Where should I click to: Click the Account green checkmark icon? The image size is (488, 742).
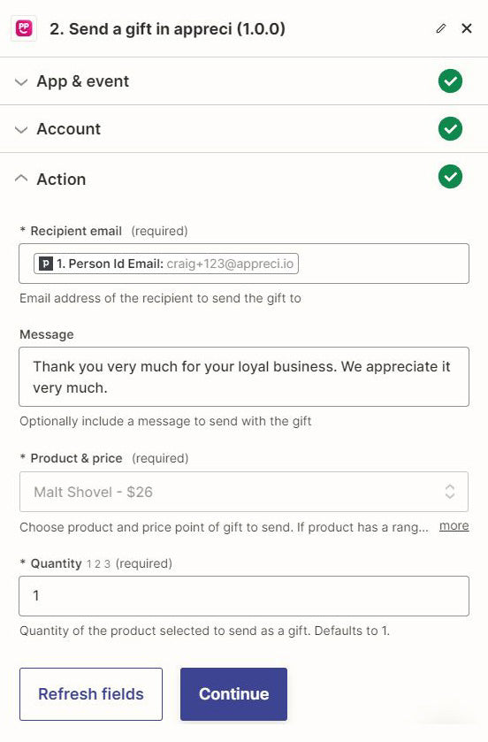coord(450,129)
